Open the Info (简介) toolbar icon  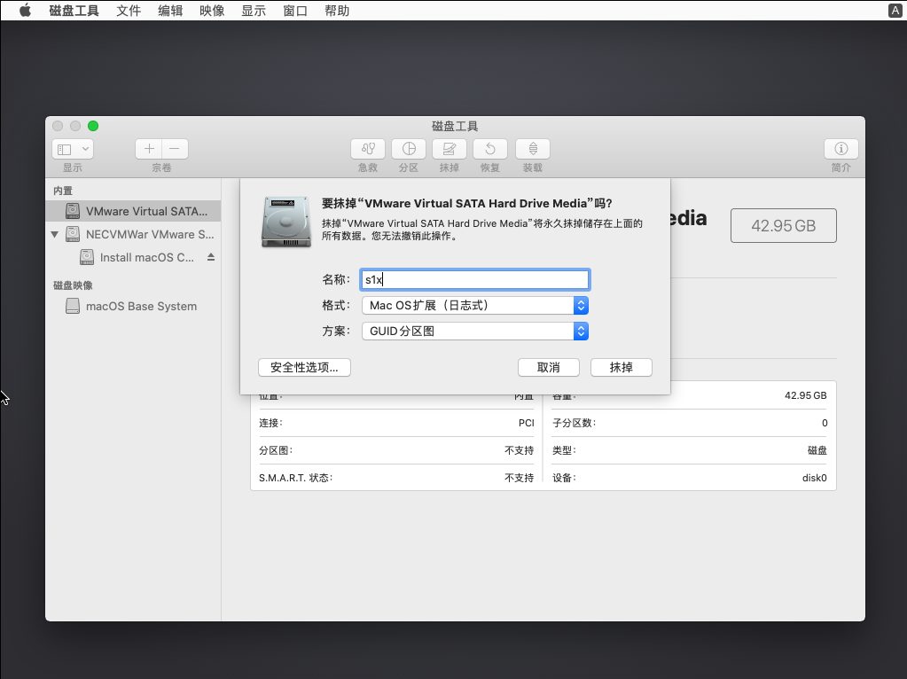841,149
